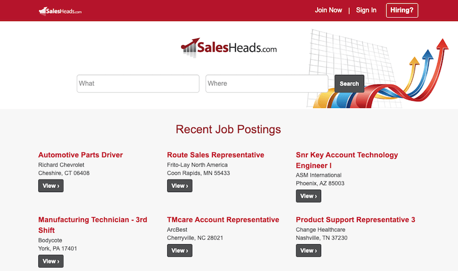This screenshot has height=271, width=458.
Task: Open Route Sales Representative job title
Action: pos(216,155)
